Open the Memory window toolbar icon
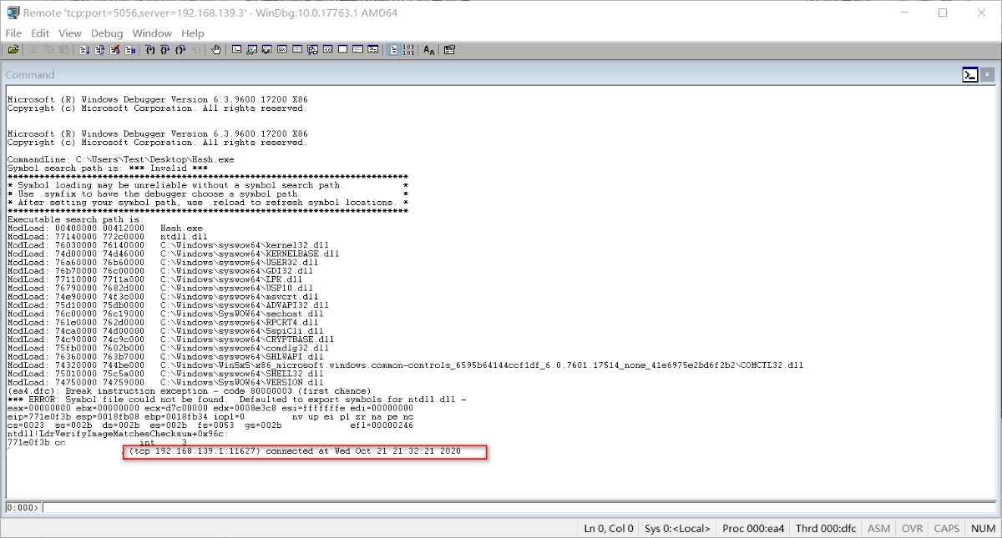Viewport: 1002px width, 538px height. [296, 50]
